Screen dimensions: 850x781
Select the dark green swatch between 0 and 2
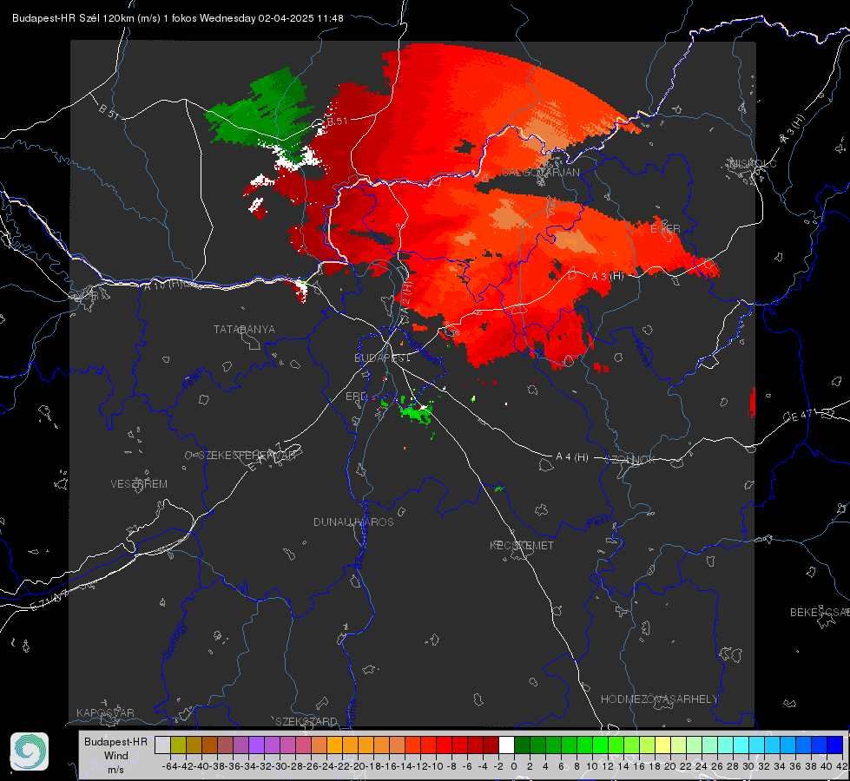click(x=522, y=745)
